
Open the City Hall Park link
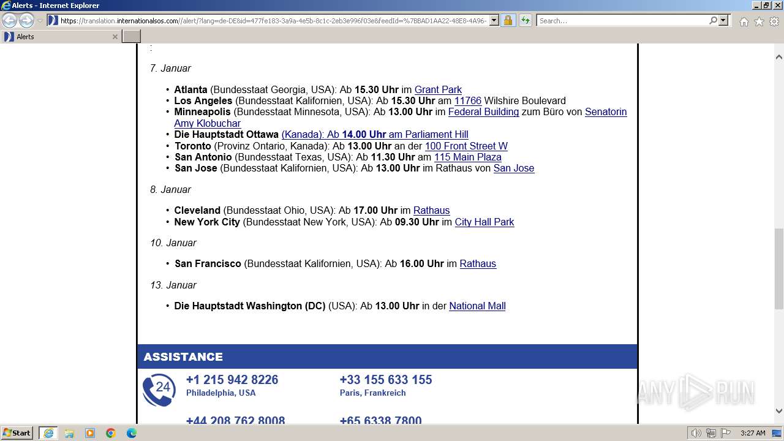coord(484,222)
